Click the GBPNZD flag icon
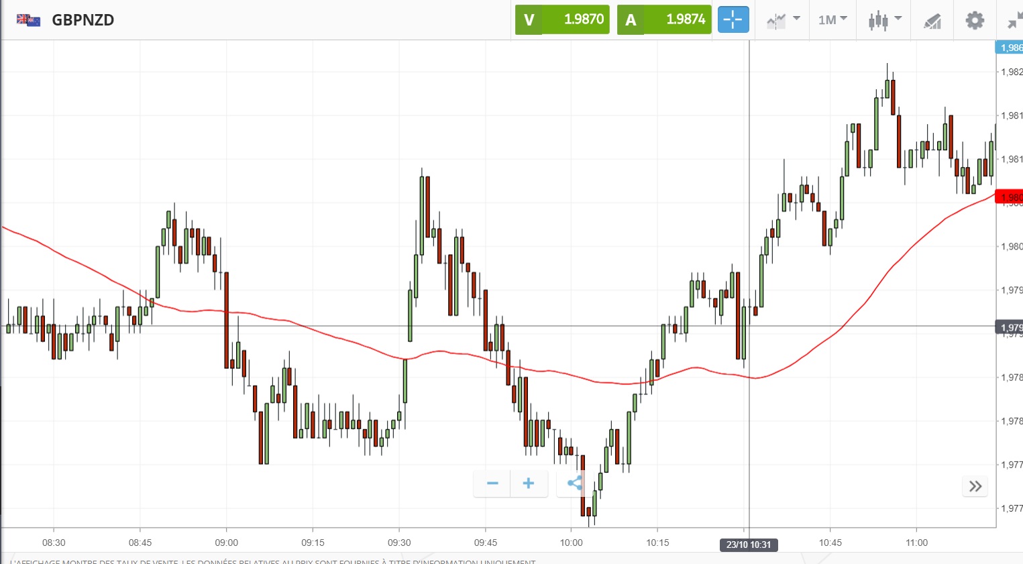 (x=29, y=20)
